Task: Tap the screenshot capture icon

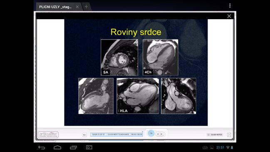Action: (x=89, y=147)
